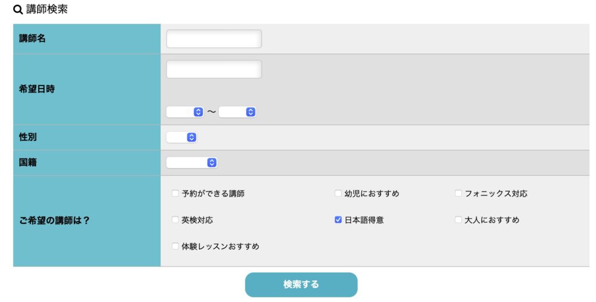This screenshot has width=596, height=302.
Task: Expand the 国籍 dropdown
Action: pos(191,163)
